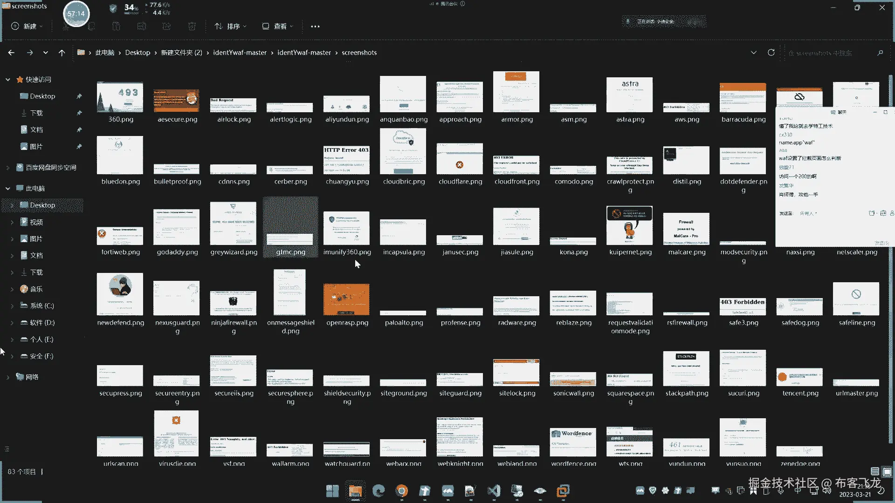Click the Windows Start button

(332, 490)
